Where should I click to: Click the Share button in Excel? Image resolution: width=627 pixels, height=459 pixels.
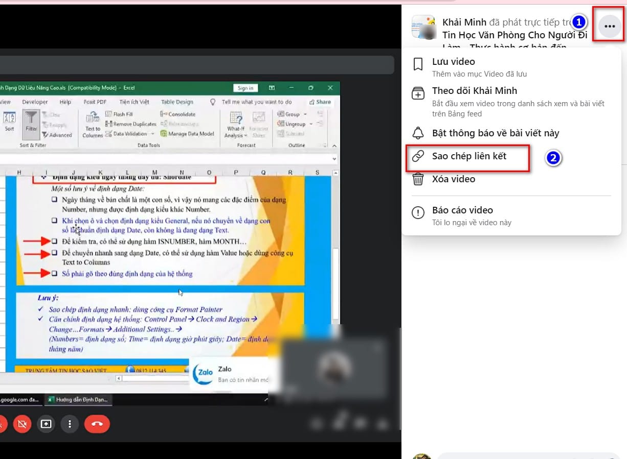click(x=321, y=102)
